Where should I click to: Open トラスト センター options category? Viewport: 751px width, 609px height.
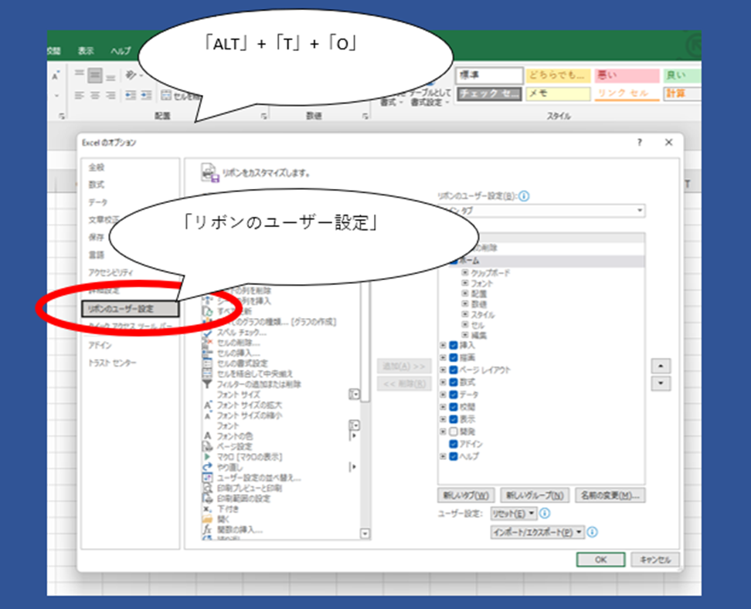pyautogui.click(x=112, y=363)
